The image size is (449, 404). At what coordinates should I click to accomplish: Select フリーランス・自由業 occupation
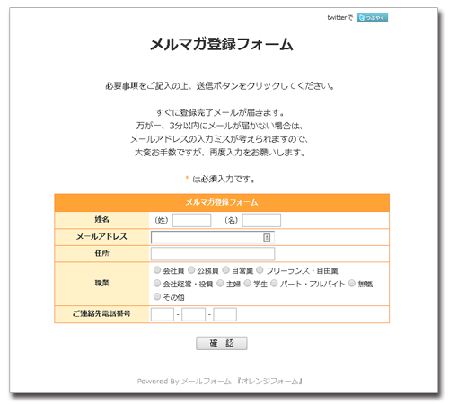(x=260, y=270)
